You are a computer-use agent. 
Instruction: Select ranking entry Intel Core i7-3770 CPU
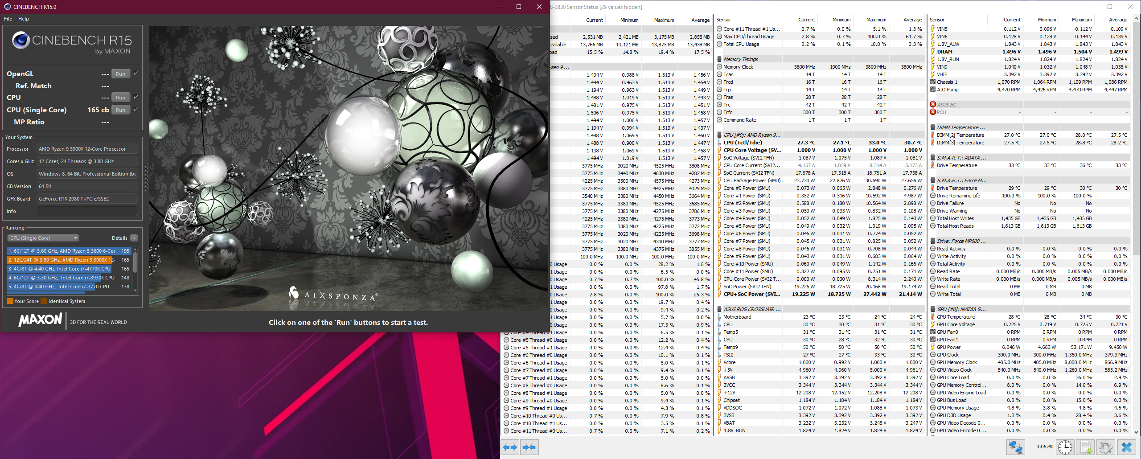tap(69, 287)
